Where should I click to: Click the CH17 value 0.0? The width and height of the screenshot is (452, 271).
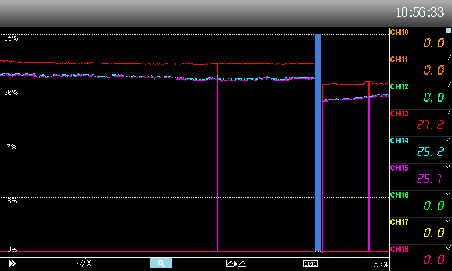click(x=434, y=233)
